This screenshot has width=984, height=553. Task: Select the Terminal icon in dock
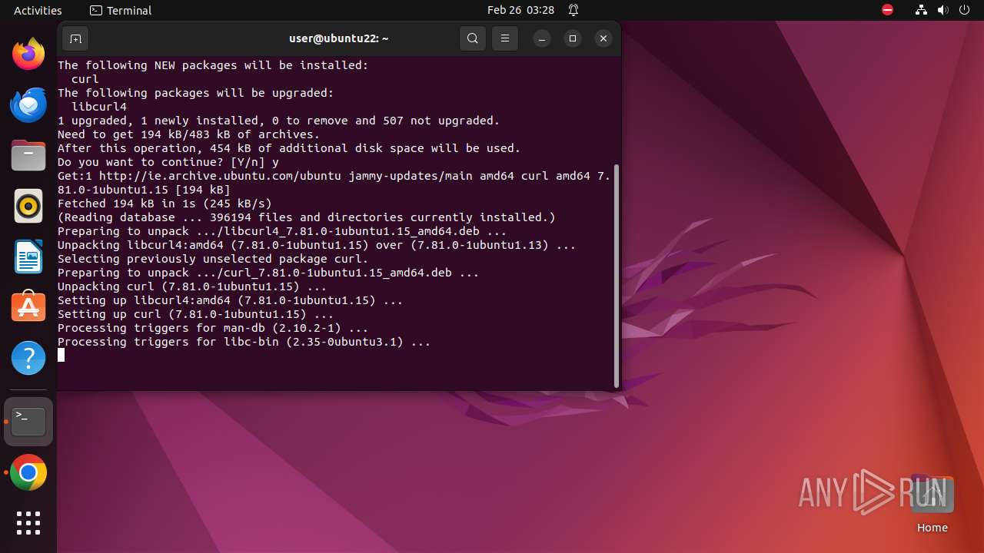pos(28,422)
